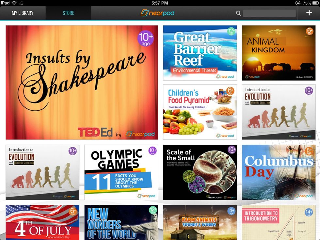Screen dimensions: 320x240
Task: Select the Introduction to Trigonometry lesson
Action: (x=279, y=222)
